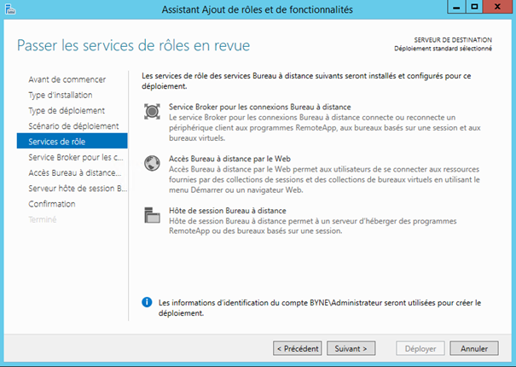Open 'Service Broker pour les c...' step

pos(77,157)
